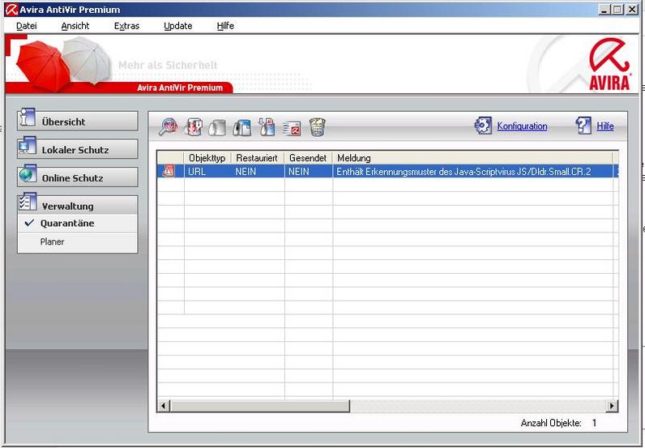Select Planer in the sidebar

point(52,242)
